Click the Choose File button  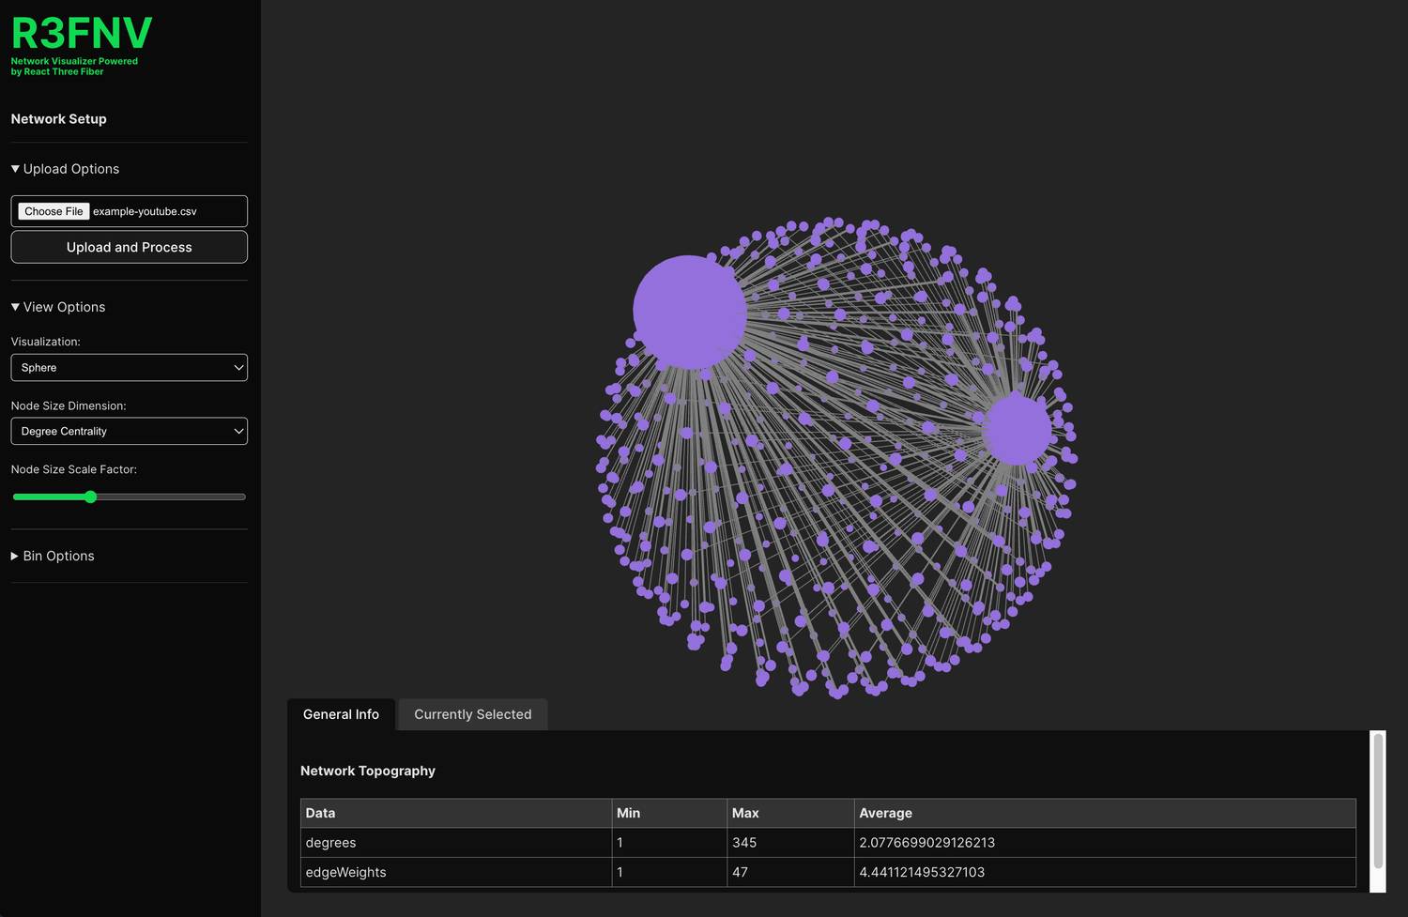54,211
